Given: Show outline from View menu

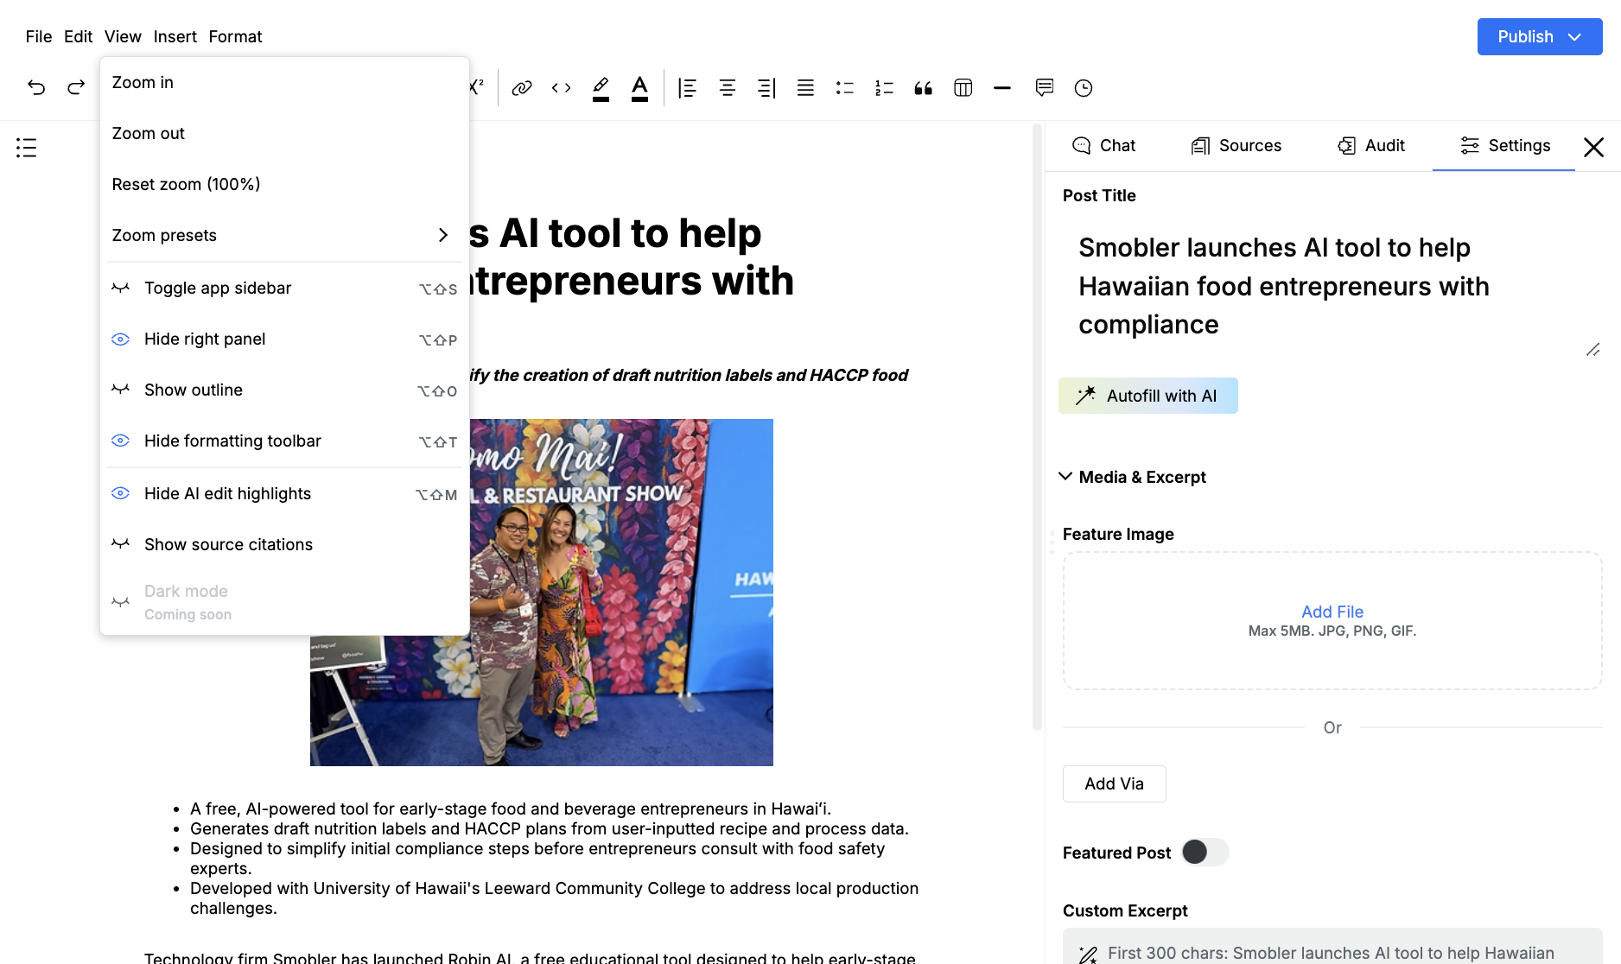Looking at the screenshot, I should [284, 390].
